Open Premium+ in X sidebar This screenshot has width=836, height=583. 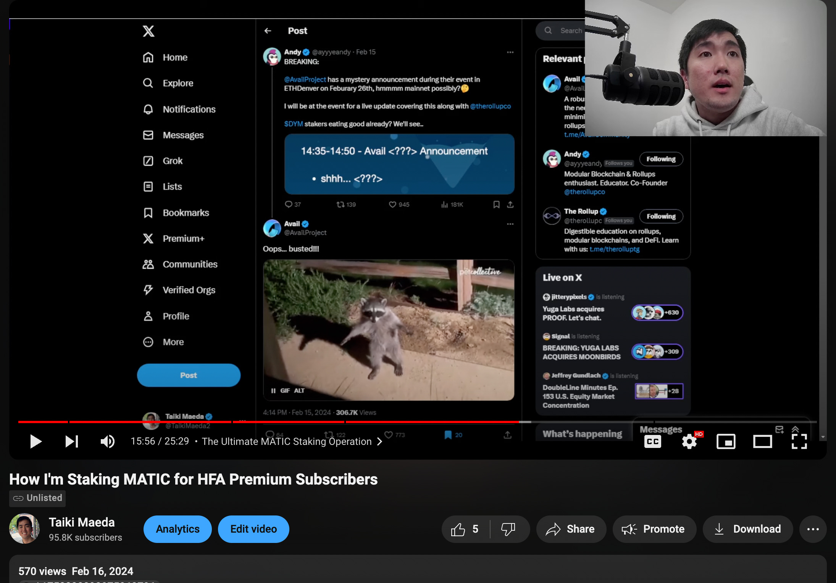coord(174,238)
